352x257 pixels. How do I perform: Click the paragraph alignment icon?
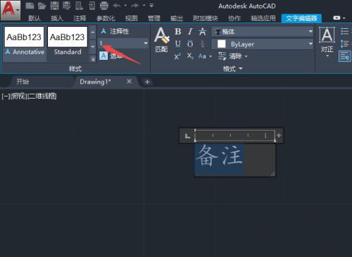tap(345, 56)
